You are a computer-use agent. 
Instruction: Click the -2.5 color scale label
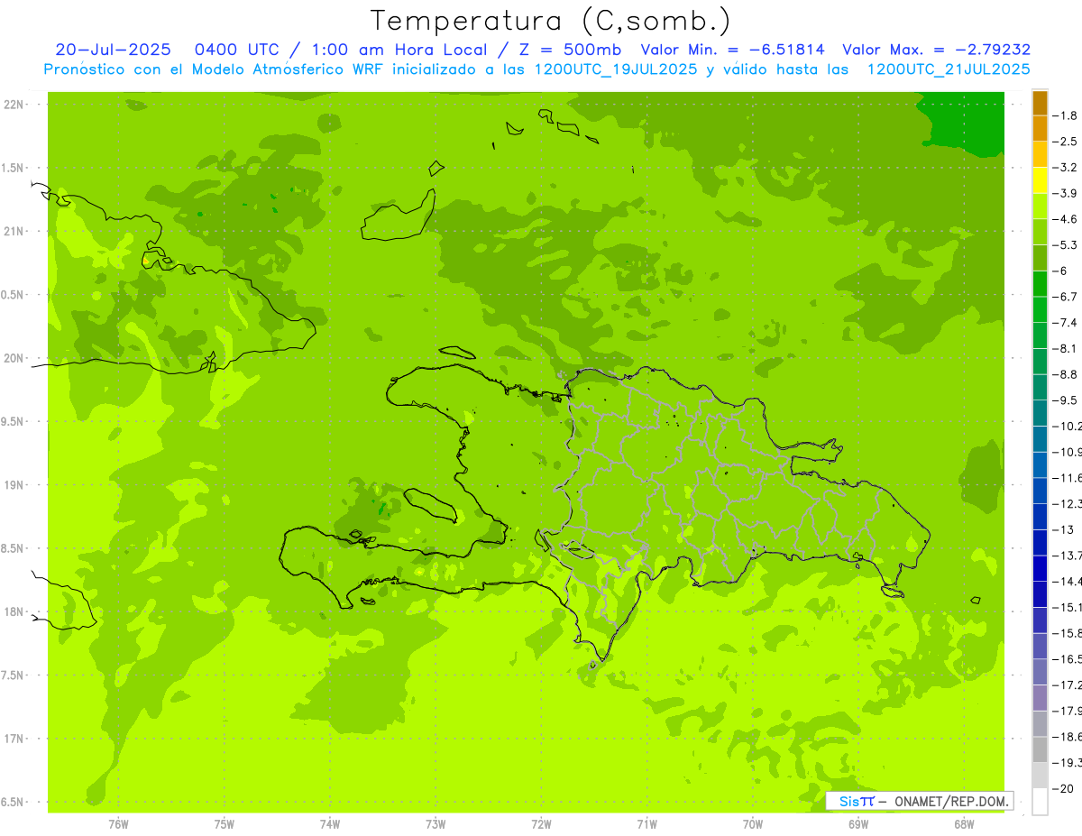(1066, 142)
